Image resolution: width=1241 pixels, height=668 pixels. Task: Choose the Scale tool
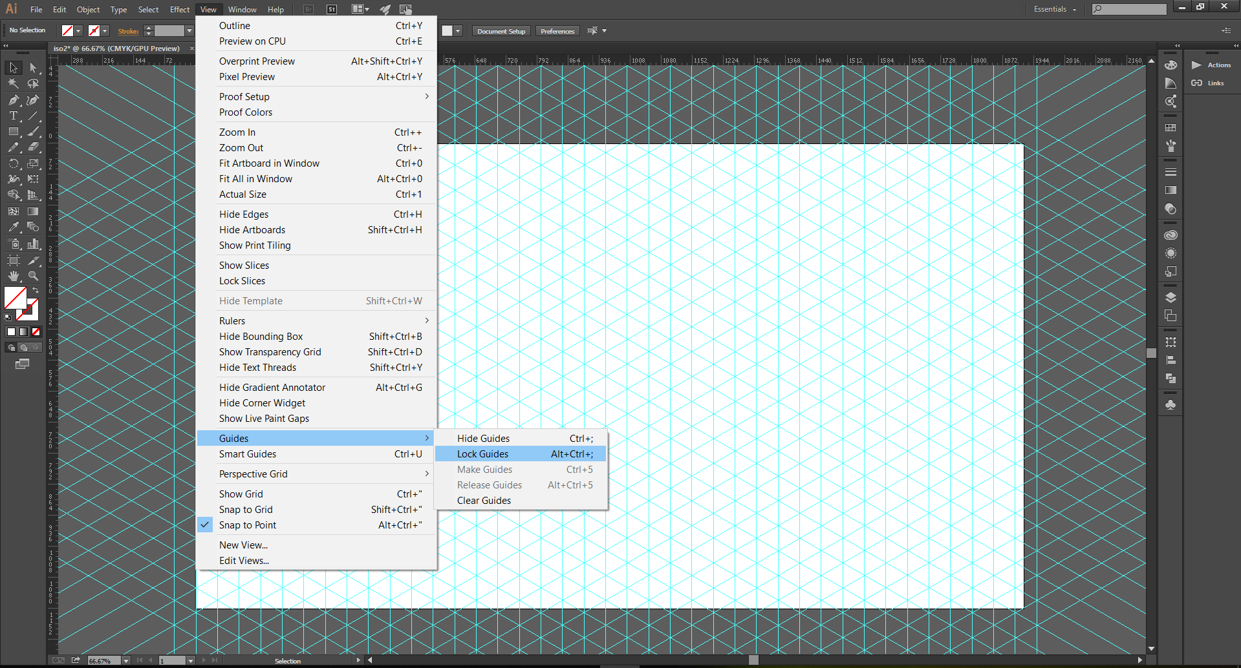pyautogui.click(x=33, y=163)
